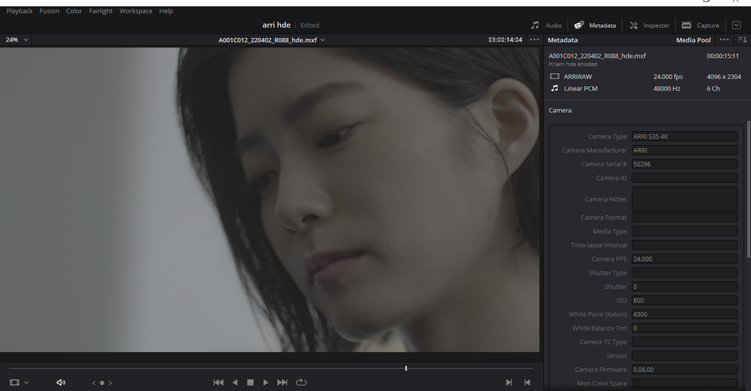Stop playback
The width and height of the screenshot is (751, 391).
[250, 382]
